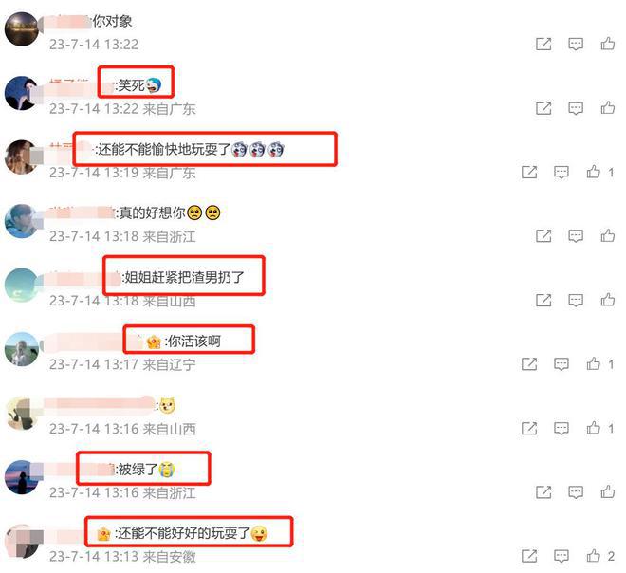Like the '还能不能愉快地玩耍了' comment
The height and width of the screenshot is (573, 626).
[x=593, y=172]
